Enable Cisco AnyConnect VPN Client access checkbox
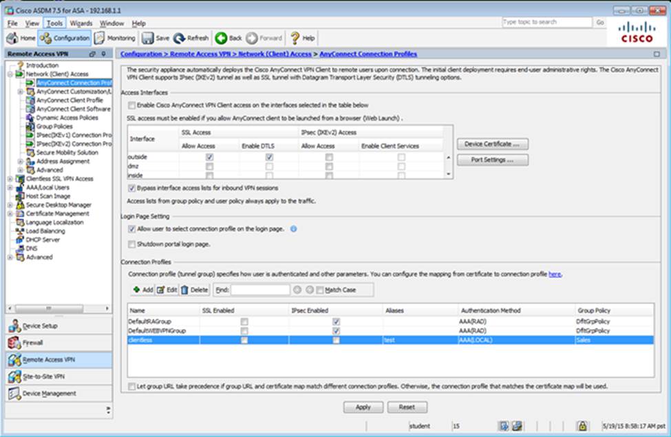The image size is (671, 437). (131, 105)
